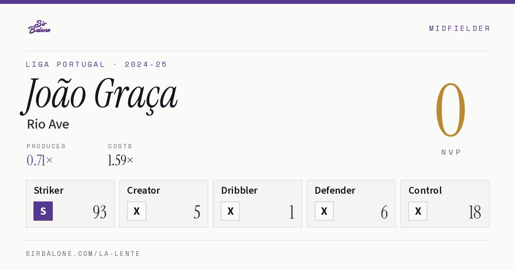Screen dimensions: 515x270
Task: Select the Dribbler card title
Action: (x=239, y=190)
